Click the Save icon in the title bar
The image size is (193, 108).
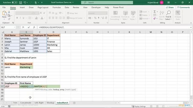[21, 2]
